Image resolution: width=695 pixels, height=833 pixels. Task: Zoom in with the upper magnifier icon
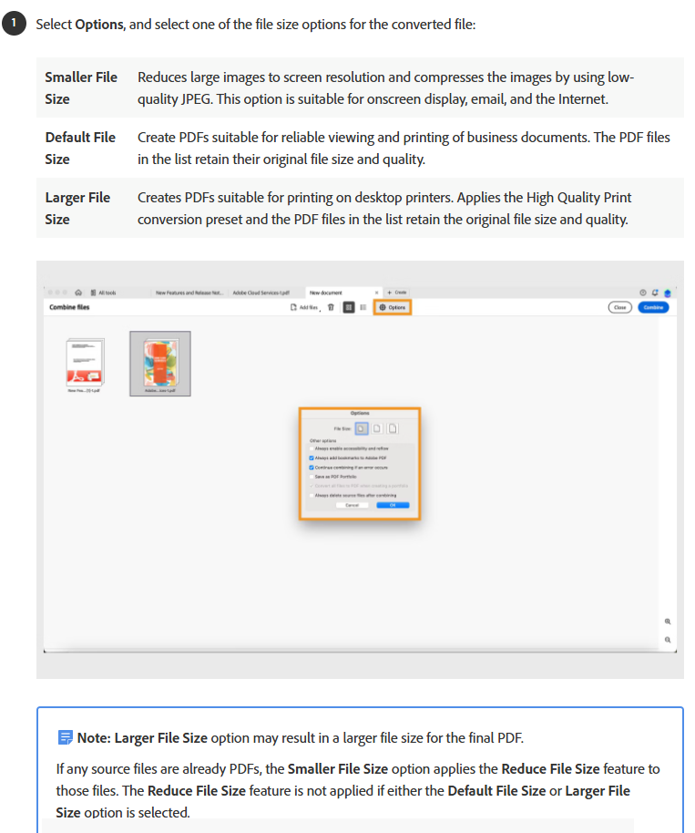click(x=668, y=622)
